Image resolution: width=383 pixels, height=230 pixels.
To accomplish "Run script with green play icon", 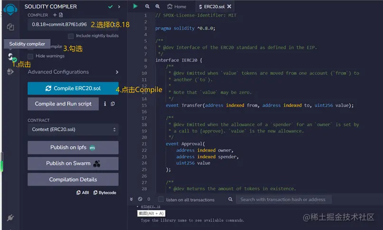I will [x=135, y=6].
